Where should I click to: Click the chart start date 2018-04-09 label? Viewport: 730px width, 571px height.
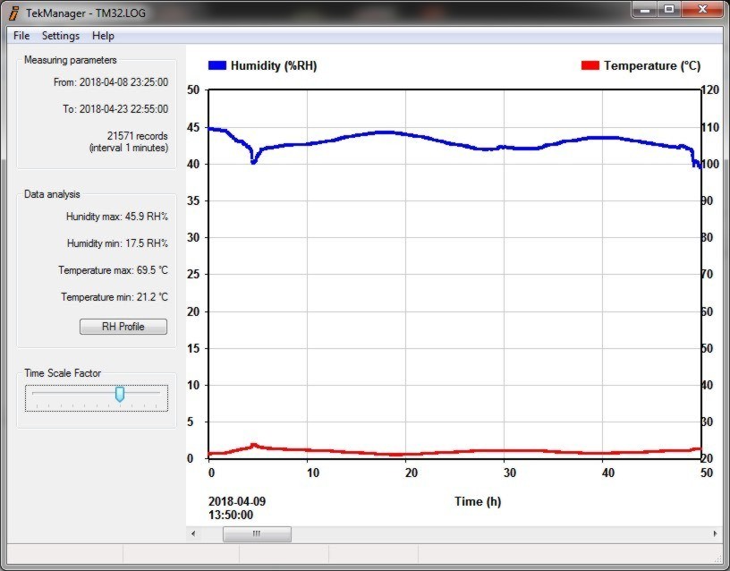236,502
